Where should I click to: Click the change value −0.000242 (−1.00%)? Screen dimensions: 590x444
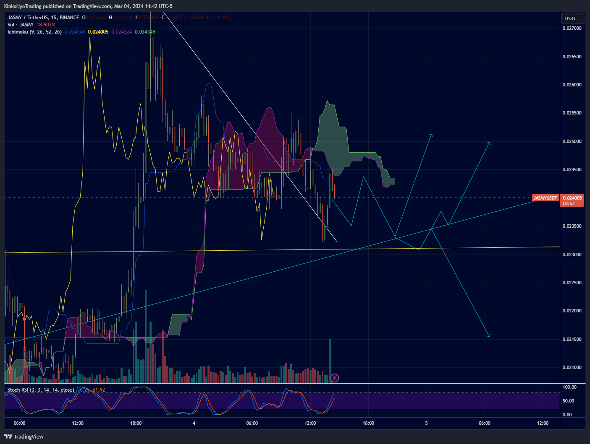(210, 18)
